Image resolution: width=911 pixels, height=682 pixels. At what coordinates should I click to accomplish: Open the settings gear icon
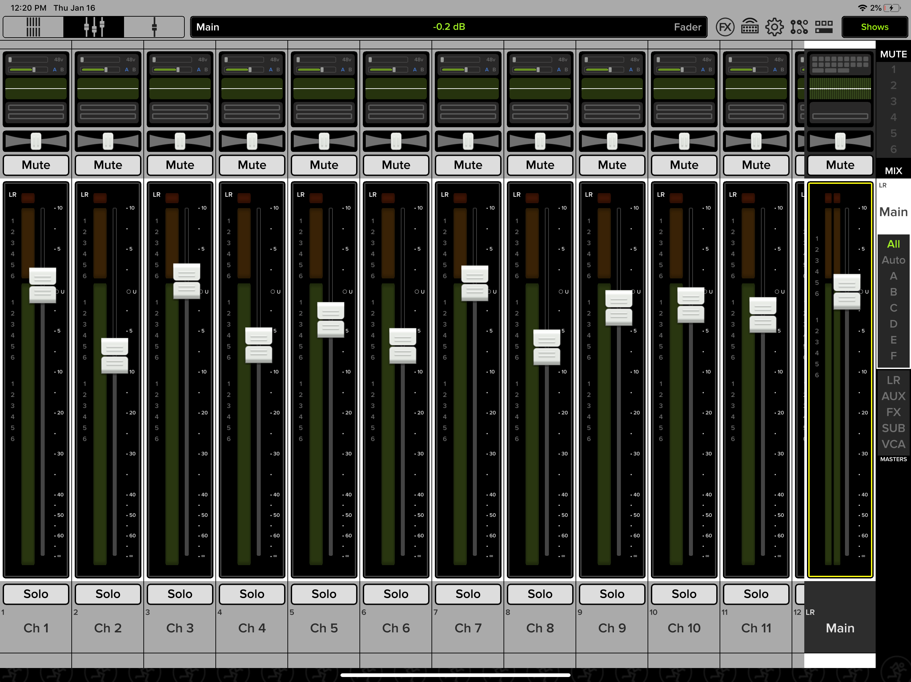tap(774, 27)
